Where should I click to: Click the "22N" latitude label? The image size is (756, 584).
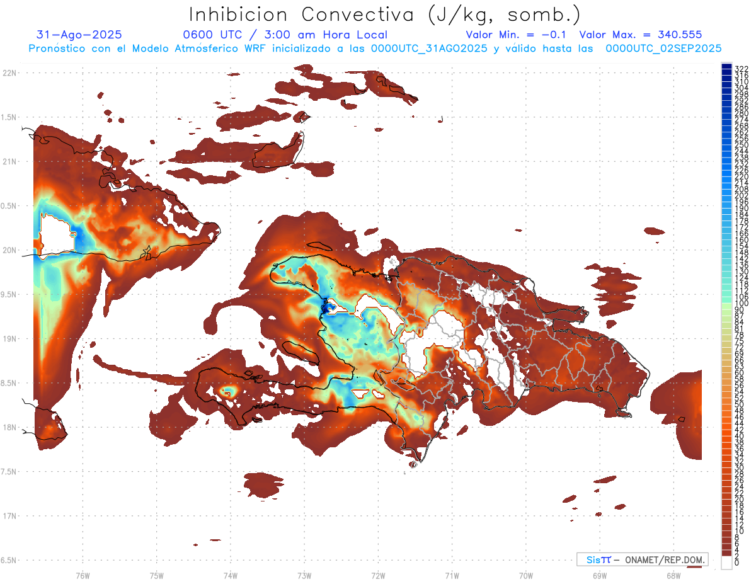pos(9,72)
